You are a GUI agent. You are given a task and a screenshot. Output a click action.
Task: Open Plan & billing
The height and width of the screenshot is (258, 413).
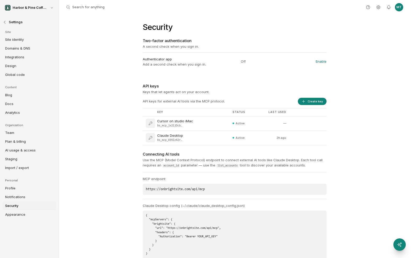click(x=29, y=142)
